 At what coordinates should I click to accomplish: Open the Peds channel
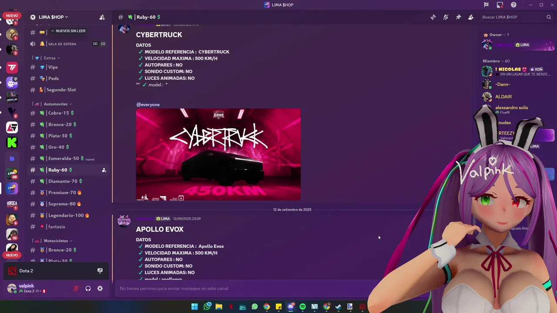[x=68, y=78]
